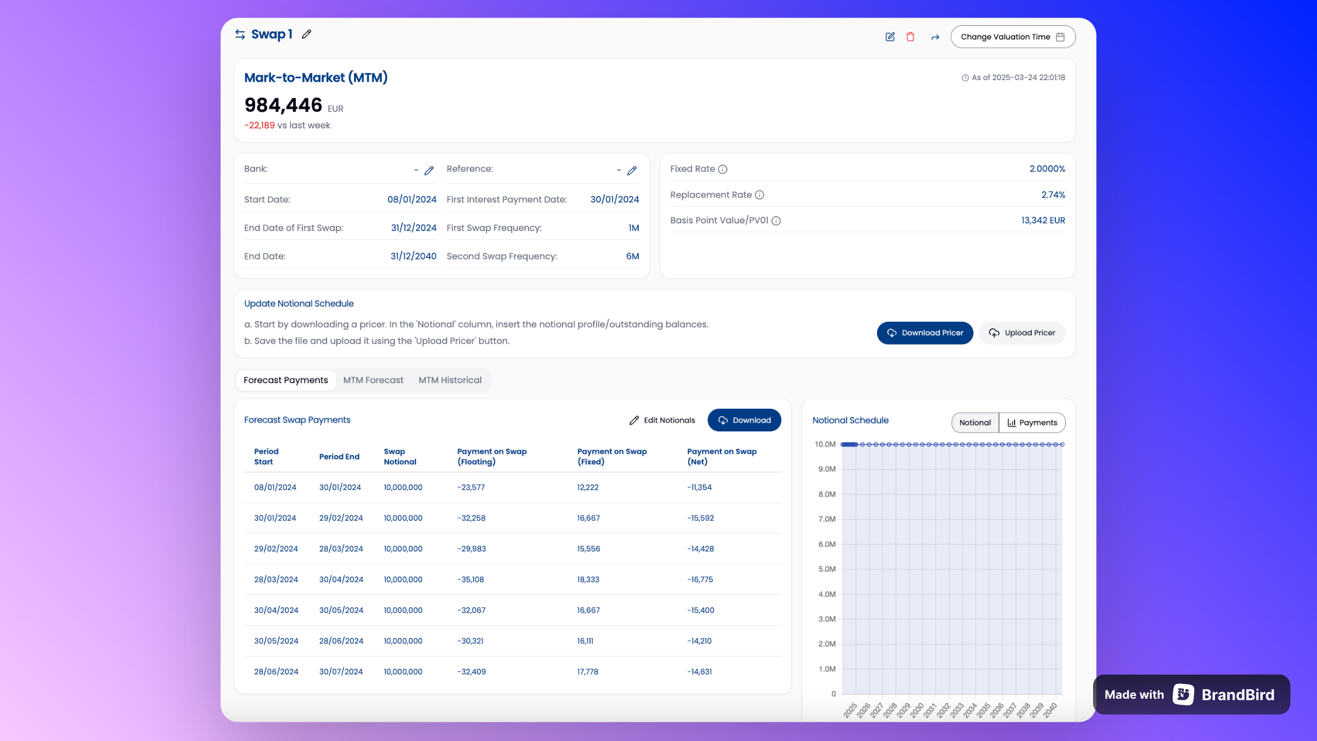Click the edit swap icon in header

point(890,37)
